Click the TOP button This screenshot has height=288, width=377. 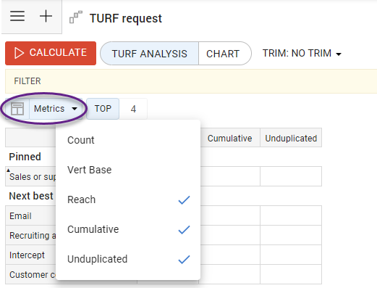tap(103, 109)
